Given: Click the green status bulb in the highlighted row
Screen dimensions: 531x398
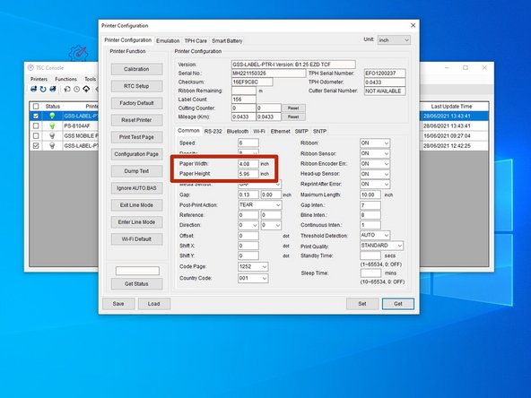Looking at the screenshot, I should pos(52,116).
